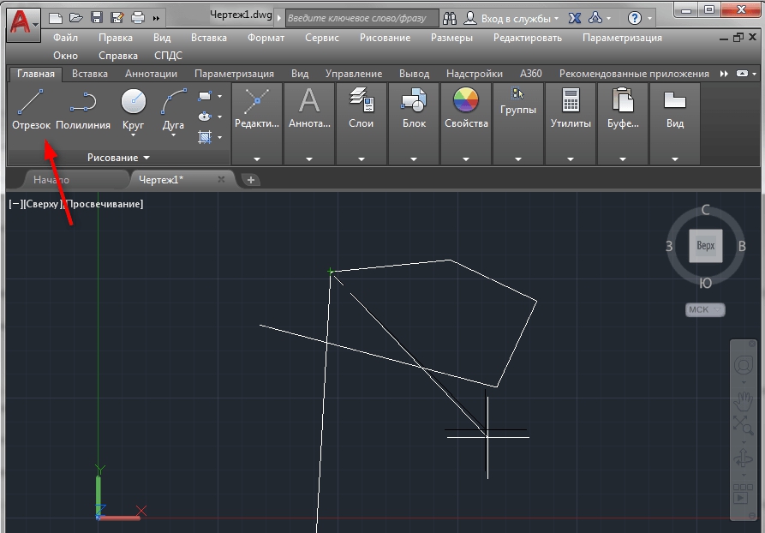Expand the Слои panel bottom arrow
This screenshot has height=533, width=765.
click(361, 159)
